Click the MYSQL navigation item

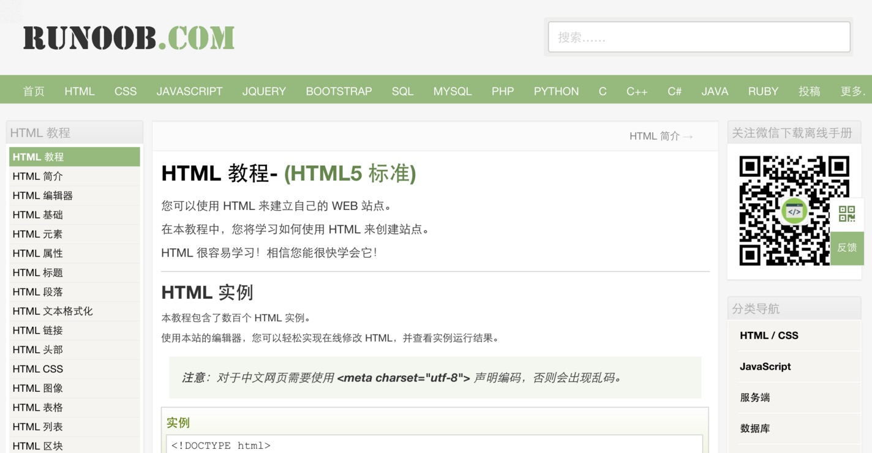coord(453,91)
